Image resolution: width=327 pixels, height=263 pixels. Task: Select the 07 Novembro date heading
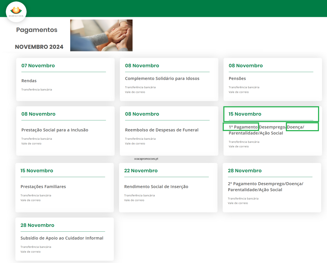click(38, 66)
